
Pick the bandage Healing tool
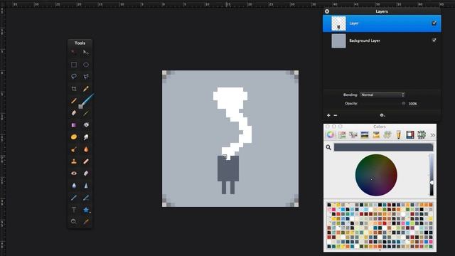86,161
